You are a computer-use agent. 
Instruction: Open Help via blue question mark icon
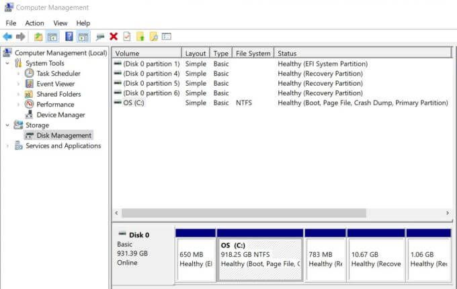(69, 37)
